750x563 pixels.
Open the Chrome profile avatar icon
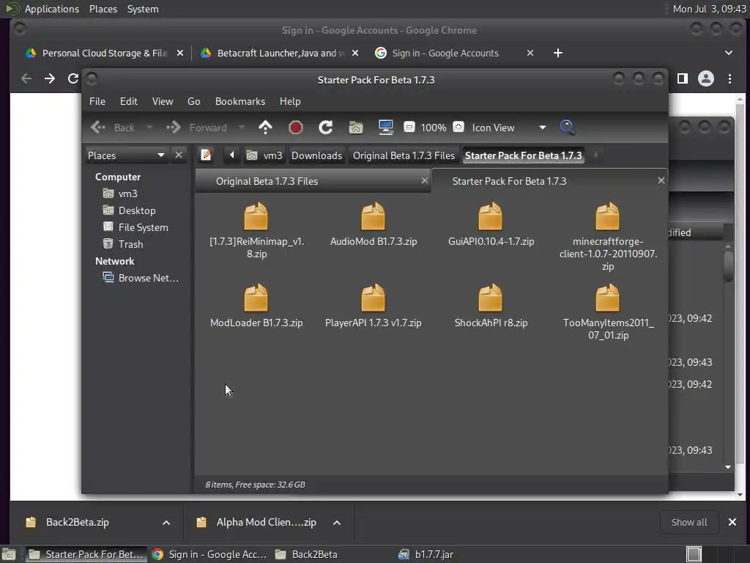705,78
